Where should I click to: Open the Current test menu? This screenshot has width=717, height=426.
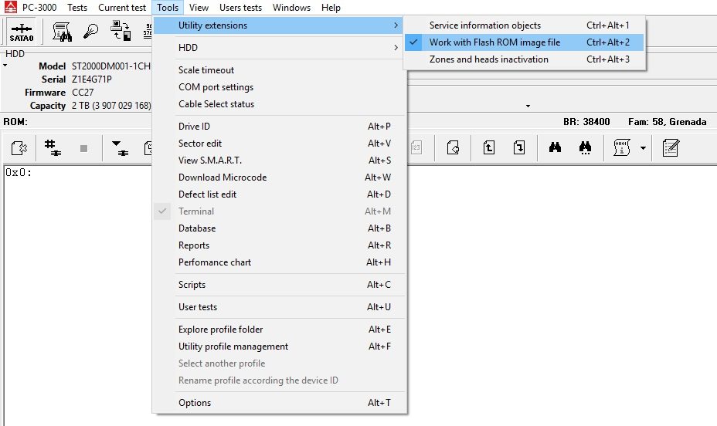(x=121, y=8)
